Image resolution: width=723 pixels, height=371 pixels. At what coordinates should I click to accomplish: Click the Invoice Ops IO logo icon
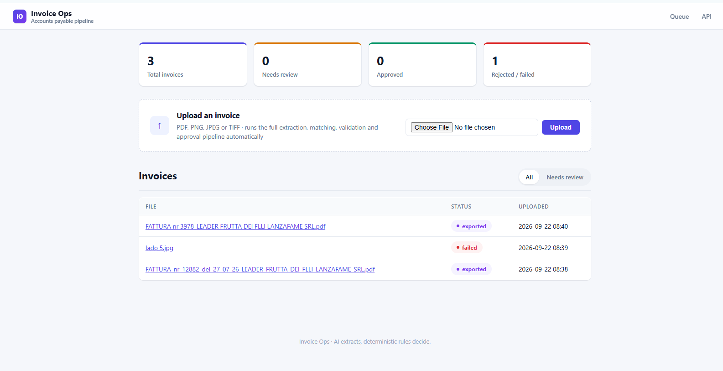tap(20, 16)
